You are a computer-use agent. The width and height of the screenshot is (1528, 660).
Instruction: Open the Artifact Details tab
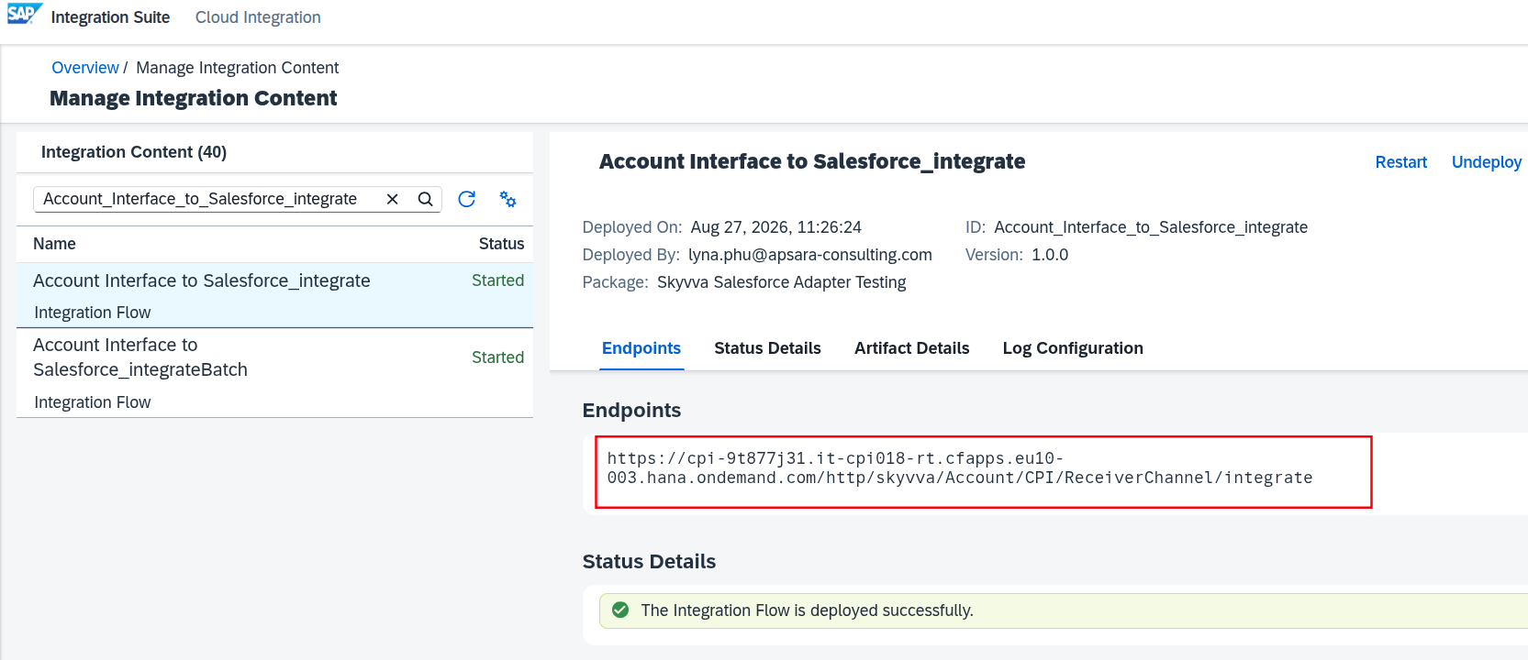click(911, 348)
